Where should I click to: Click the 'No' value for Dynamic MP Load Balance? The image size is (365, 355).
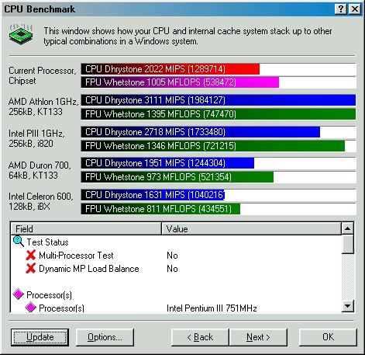point(172,269)
